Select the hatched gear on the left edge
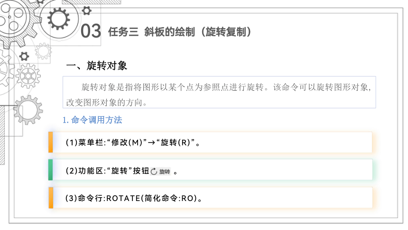The width and height of the screenshot is (408, 230). (x=28, y=110)
